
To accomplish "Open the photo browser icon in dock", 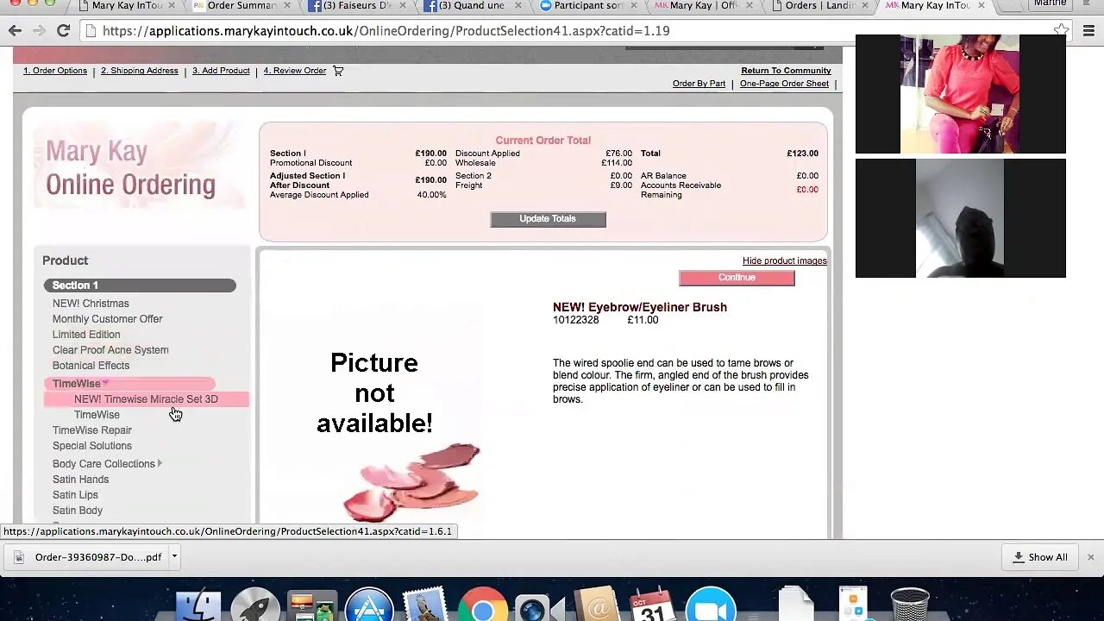I will (x=311, y=605).
